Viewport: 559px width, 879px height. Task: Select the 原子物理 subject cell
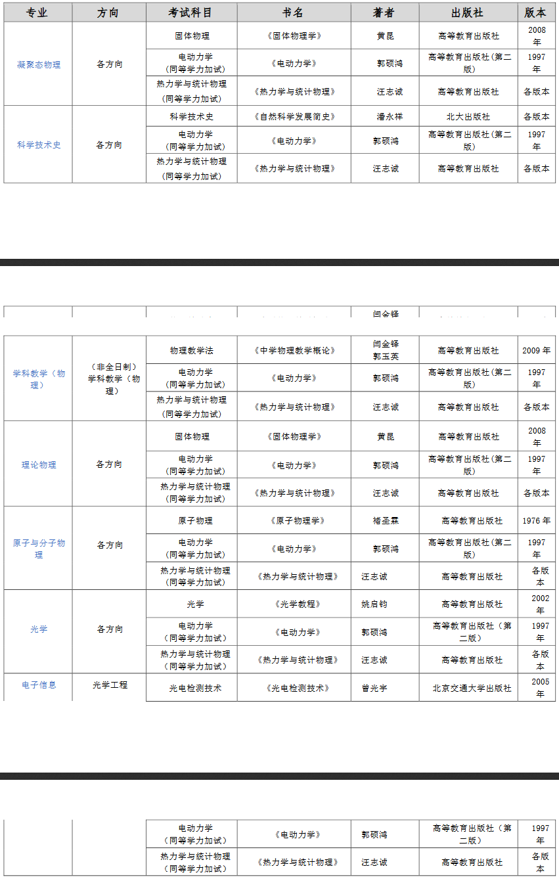coord(192,520)
